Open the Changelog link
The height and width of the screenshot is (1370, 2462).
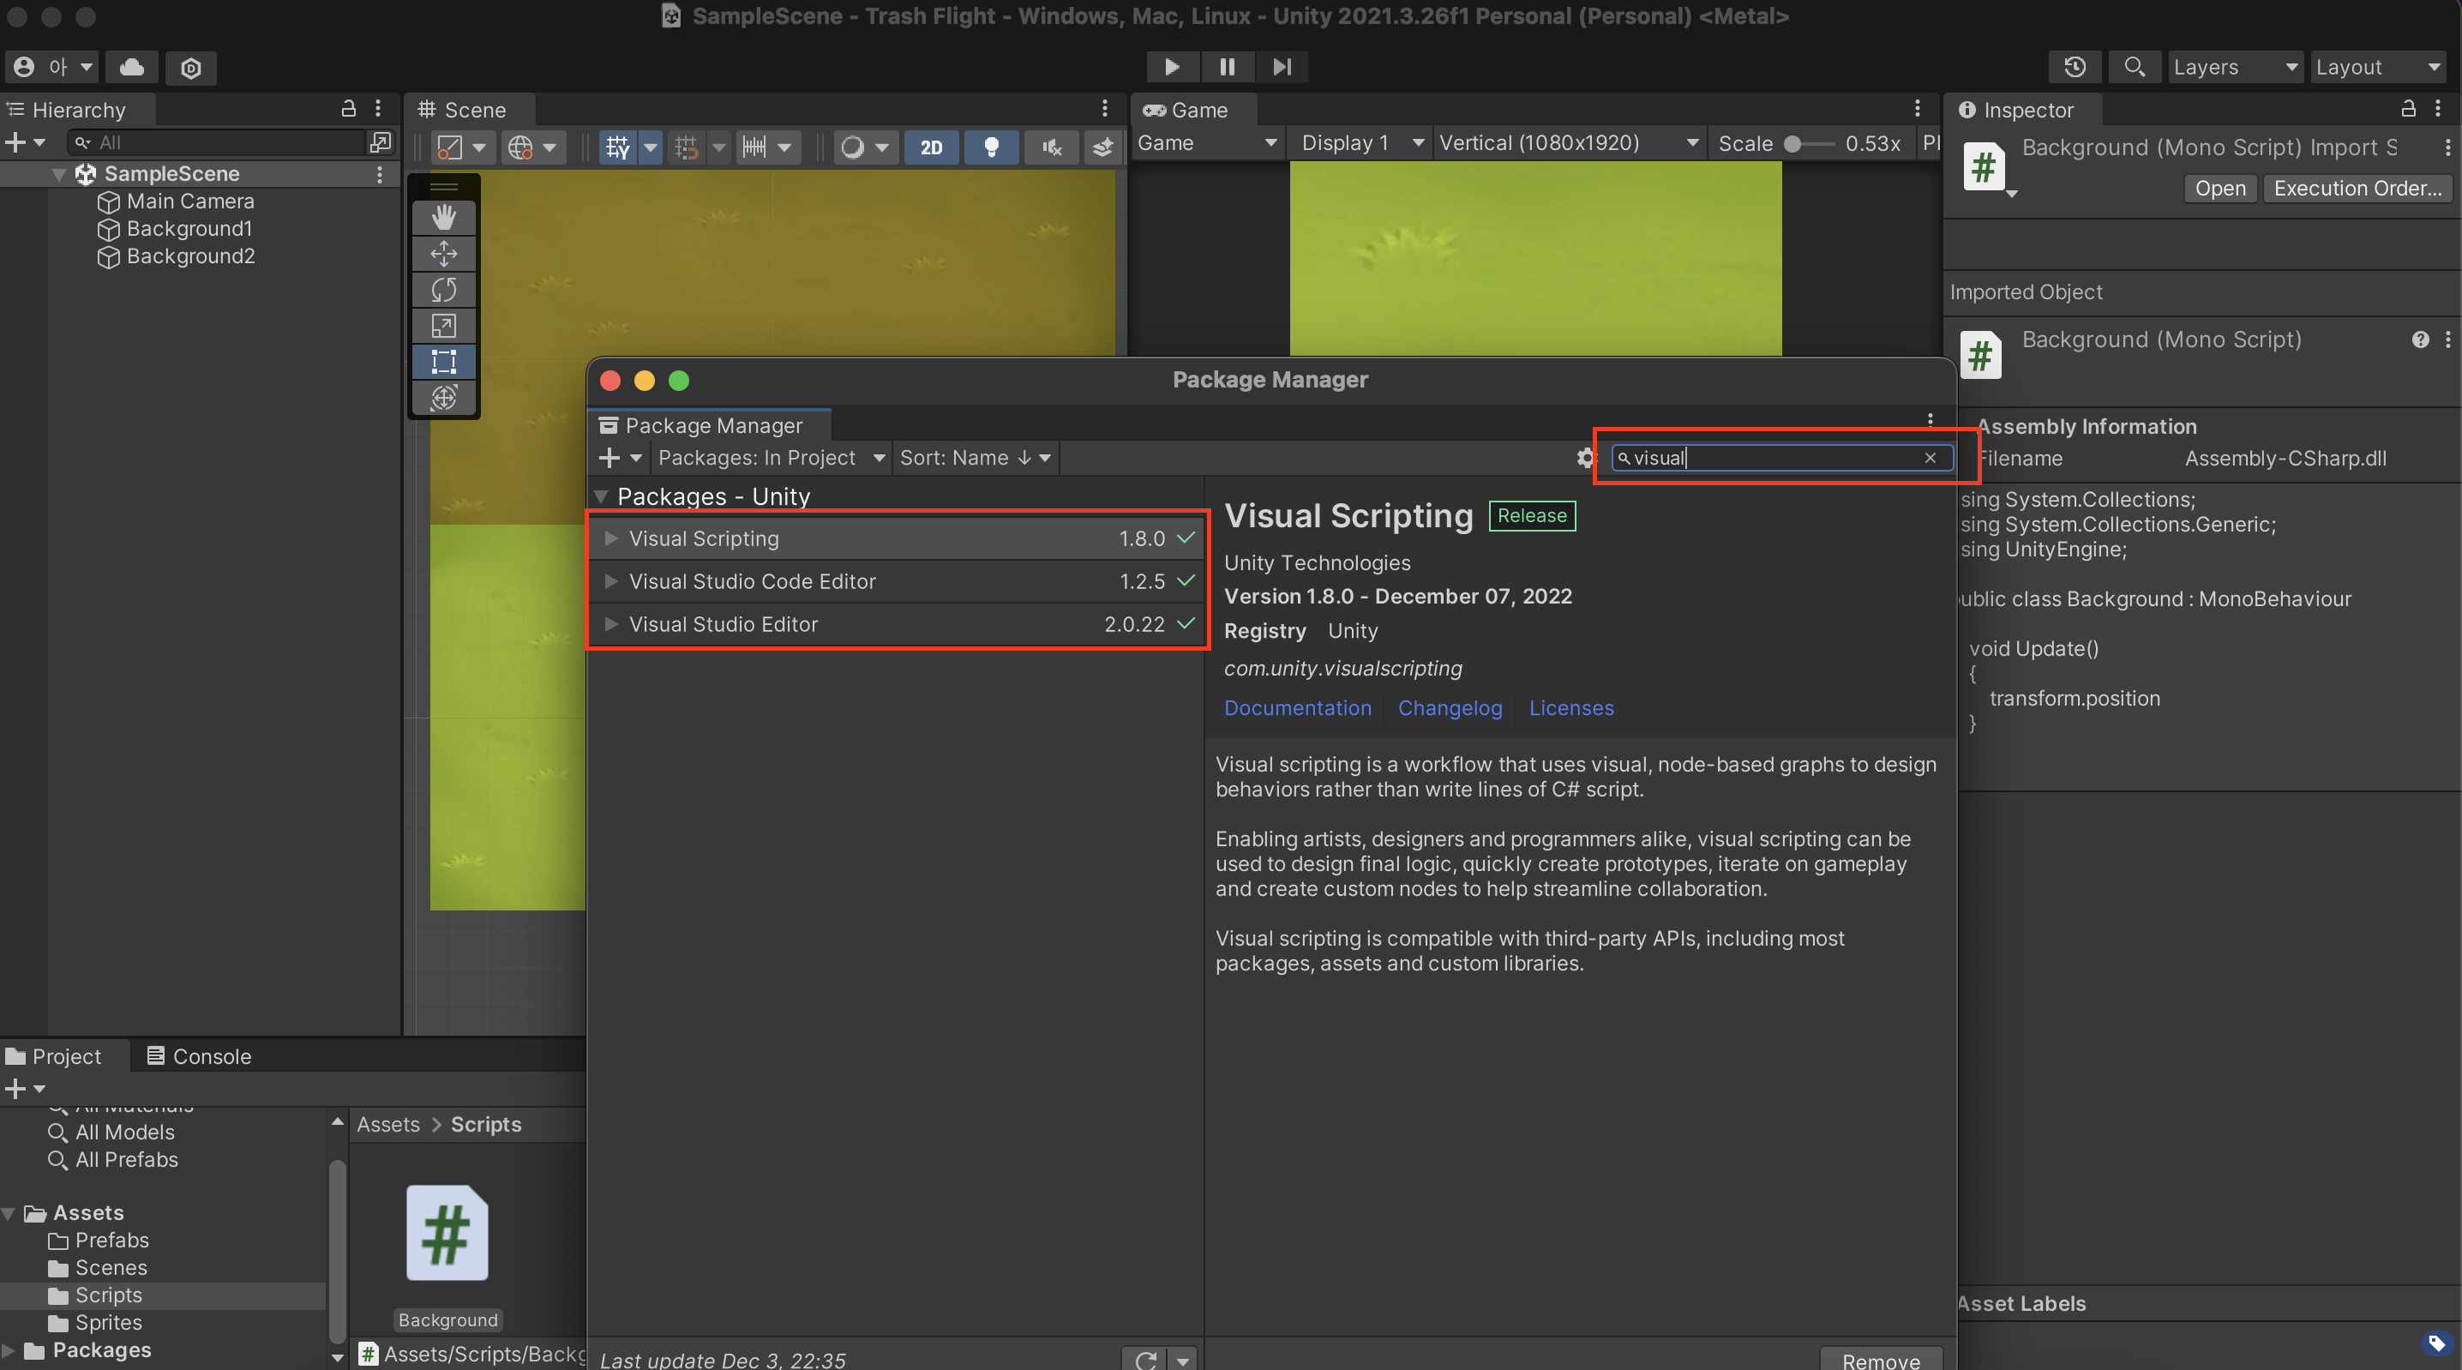tap(1449, 708)
